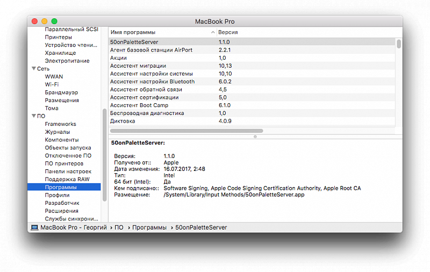Click the yellow minimize window button
The height and width of the screenshot is (272, 430).
pos(44,21)
